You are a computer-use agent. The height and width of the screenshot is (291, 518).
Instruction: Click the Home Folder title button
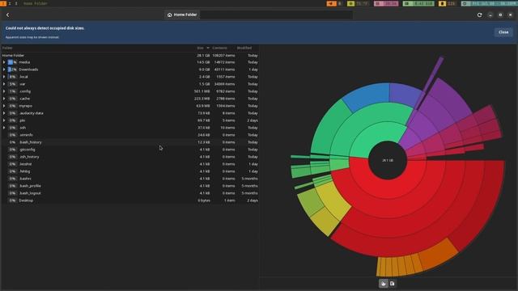[182, 15]
